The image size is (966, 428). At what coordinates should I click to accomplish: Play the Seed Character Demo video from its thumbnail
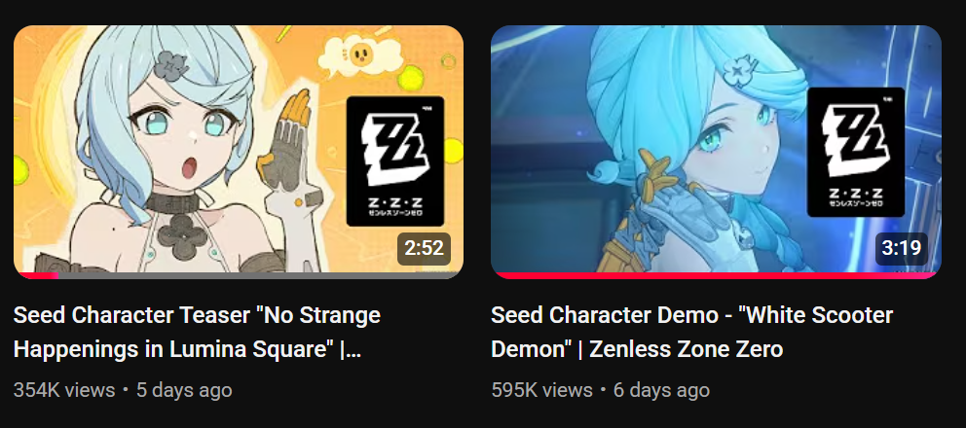[x=716, y=152]
